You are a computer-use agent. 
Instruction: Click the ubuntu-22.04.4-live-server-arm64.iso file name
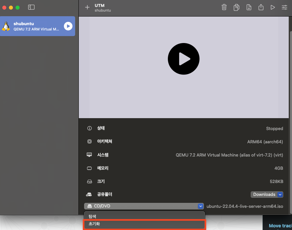click(x=245, y=207)
